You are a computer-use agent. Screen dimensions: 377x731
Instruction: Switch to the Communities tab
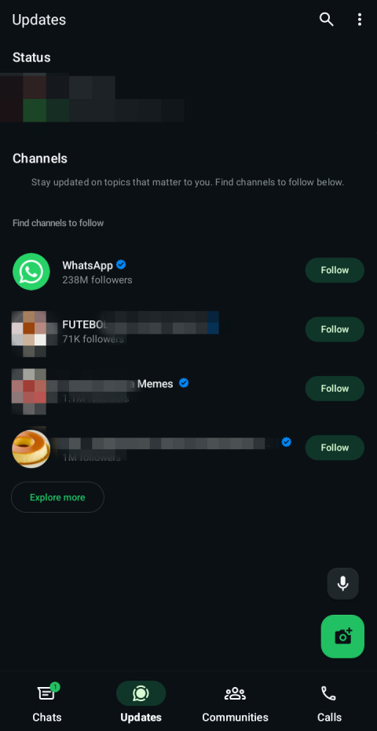(x=235, y=703)
